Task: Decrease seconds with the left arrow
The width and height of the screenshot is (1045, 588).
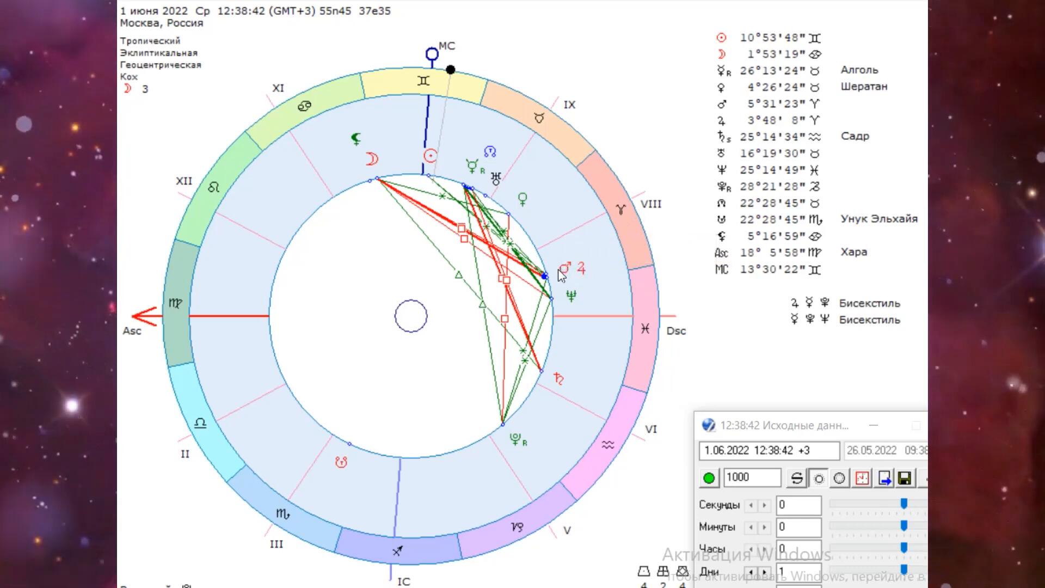Action: 751,505
